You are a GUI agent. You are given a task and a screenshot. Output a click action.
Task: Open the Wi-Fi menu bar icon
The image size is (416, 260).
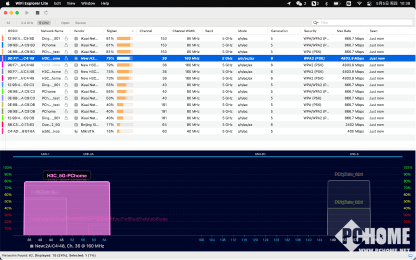(359, 3)
